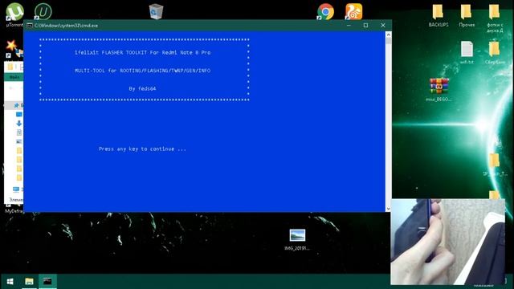The image size is (514, 289).
Task: Click the 'Press any key to continue' text
Action: [142, 149]
